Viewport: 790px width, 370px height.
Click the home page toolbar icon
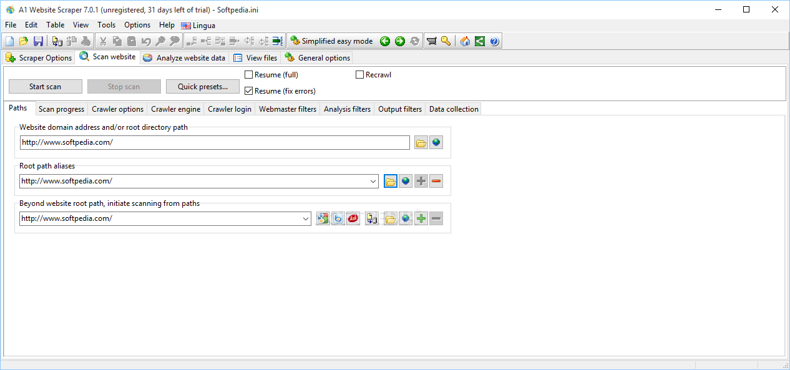465,41
